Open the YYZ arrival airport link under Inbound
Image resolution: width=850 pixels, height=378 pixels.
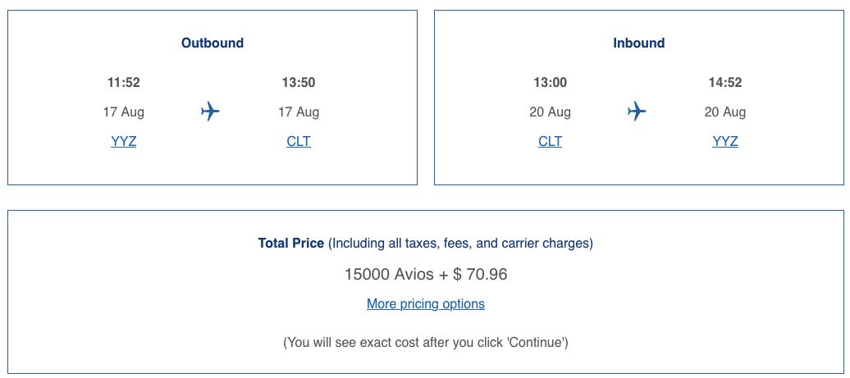tap(725, 141)
